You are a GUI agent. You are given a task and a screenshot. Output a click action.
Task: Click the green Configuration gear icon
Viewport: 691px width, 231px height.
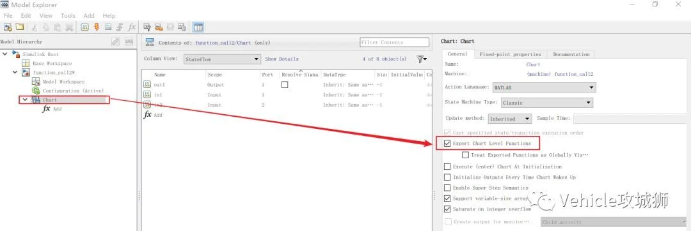coord(36,91)
